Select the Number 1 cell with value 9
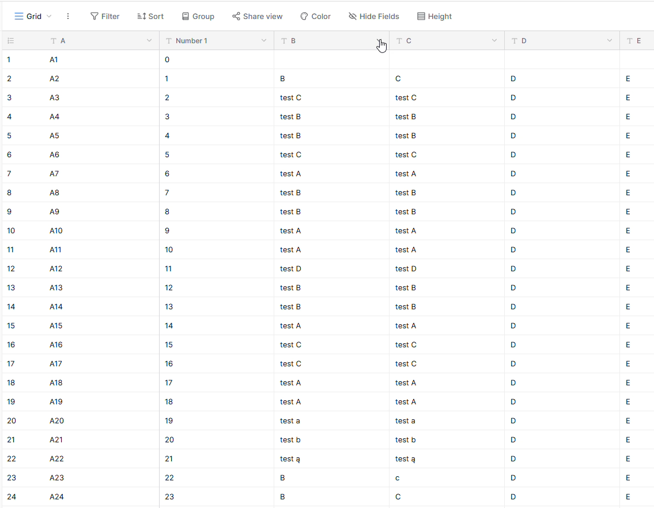 click(217, 230)
